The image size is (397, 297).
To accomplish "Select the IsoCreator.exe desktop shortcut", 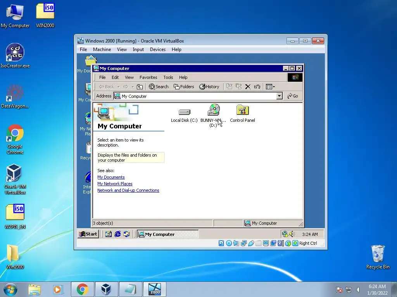I will click(x=15, y=56).
